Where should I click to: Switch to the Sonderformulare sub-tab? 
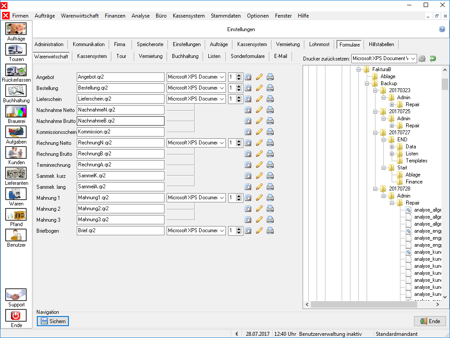click(x=247, y=56)
